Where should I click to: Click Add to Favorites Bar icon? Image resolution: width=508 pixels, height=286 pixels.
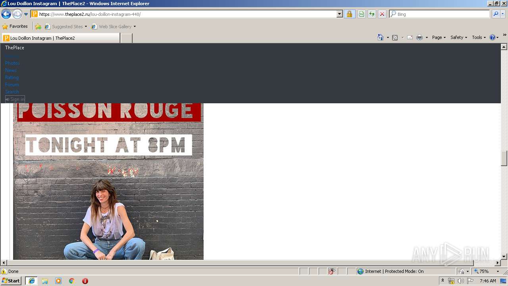pyautogui.click(x=38, y=26)
